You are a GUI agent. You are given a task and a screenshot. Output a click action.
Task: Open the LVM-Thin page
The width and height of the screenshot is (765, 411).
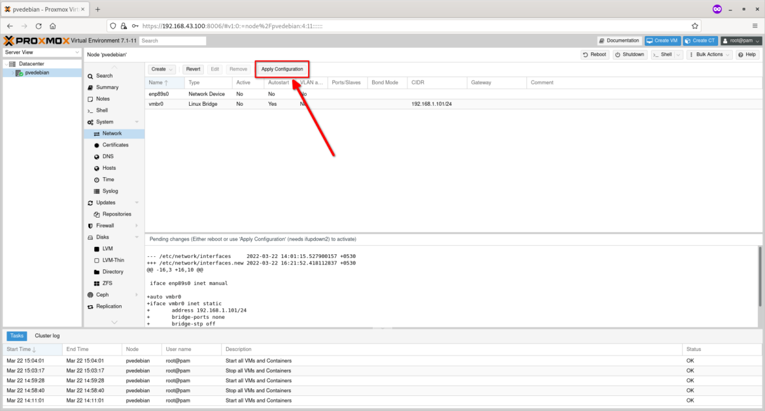112,260
